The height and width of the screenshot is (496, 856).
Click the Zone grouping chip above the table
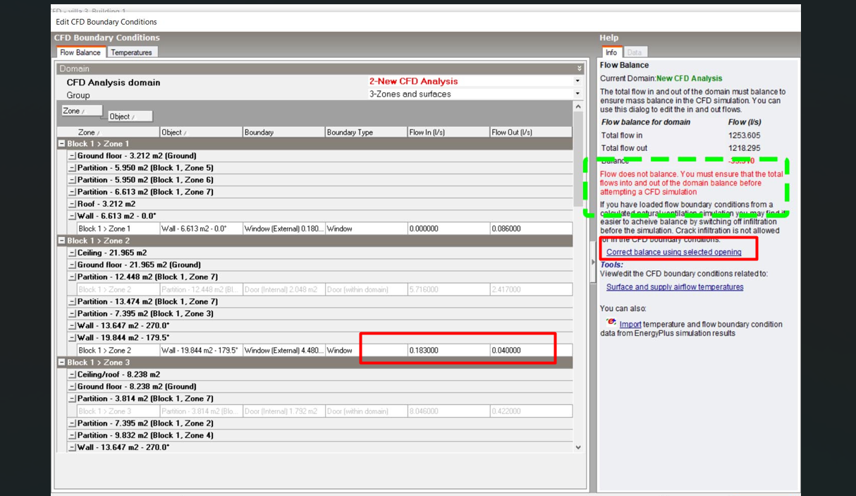(x=82, y=111)
